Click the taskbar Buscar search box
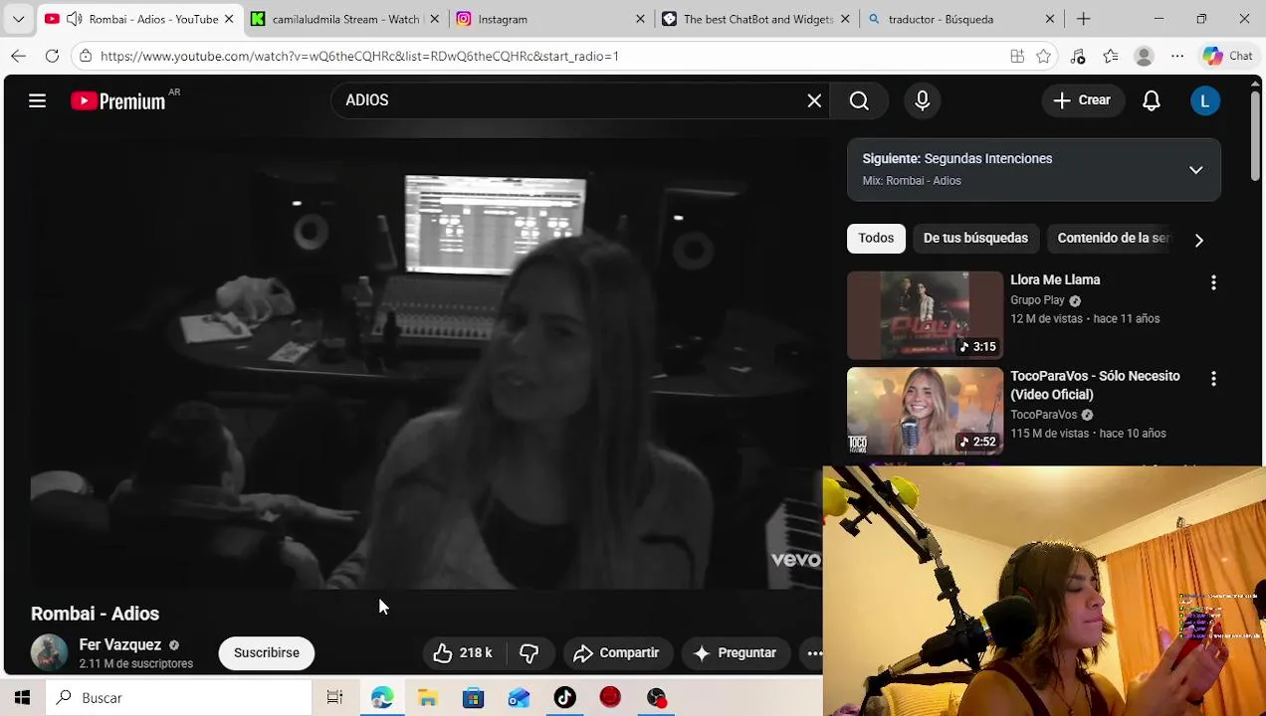Screen dimensions: 1266x716 [x=179, y=698]
